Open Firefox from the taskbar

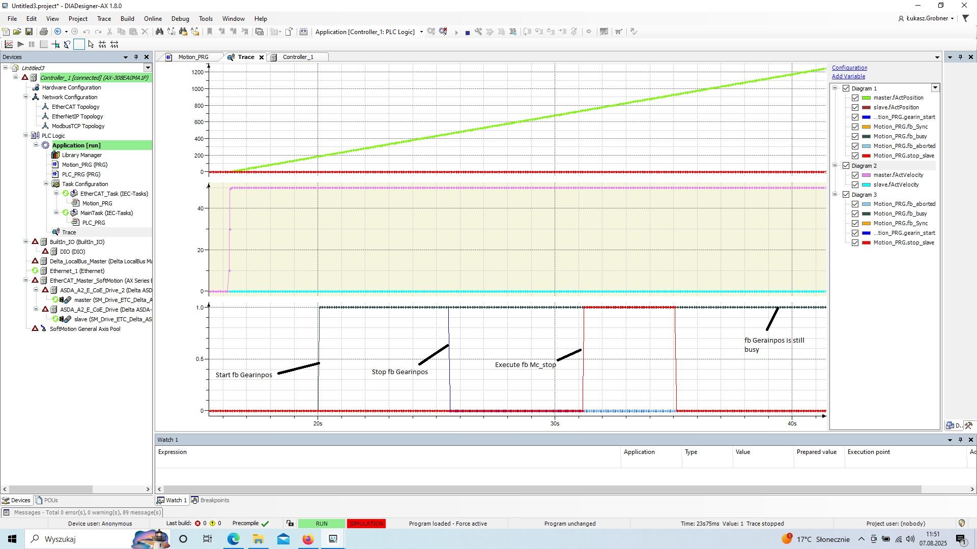[308, 539]
